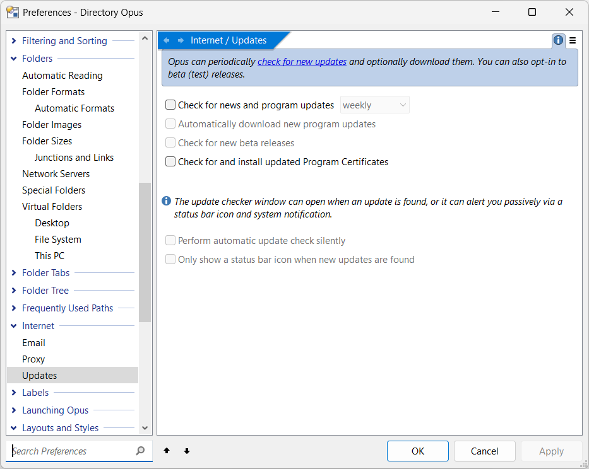
Task: Go to Automatic Formats settings
Action: point(74,108)
